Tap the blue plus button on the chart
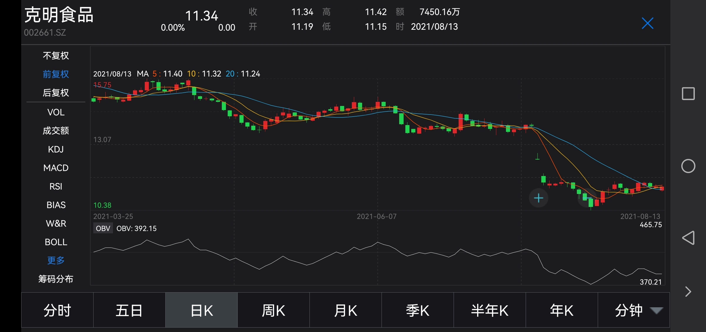Viewport: 706px width, 332px height. [538, 198]
